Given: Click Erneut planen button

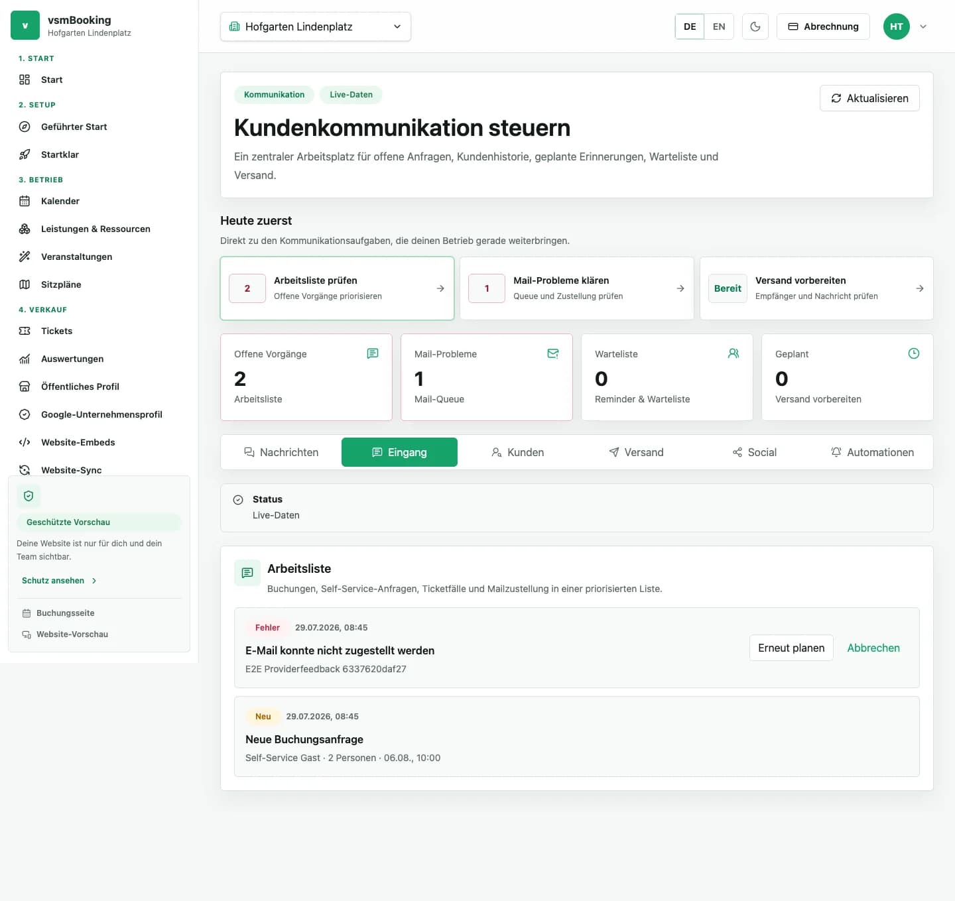Looking at the screenshot, I should [791, 648].
